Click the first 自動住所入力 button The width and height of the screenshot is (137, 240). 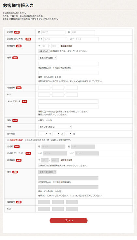(44, 51)
